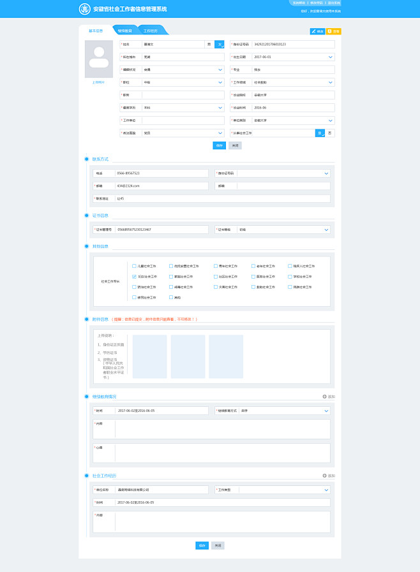Select the 男 gender option
Viewport: 420px width, 572px height.
click(x=209, y=45)
